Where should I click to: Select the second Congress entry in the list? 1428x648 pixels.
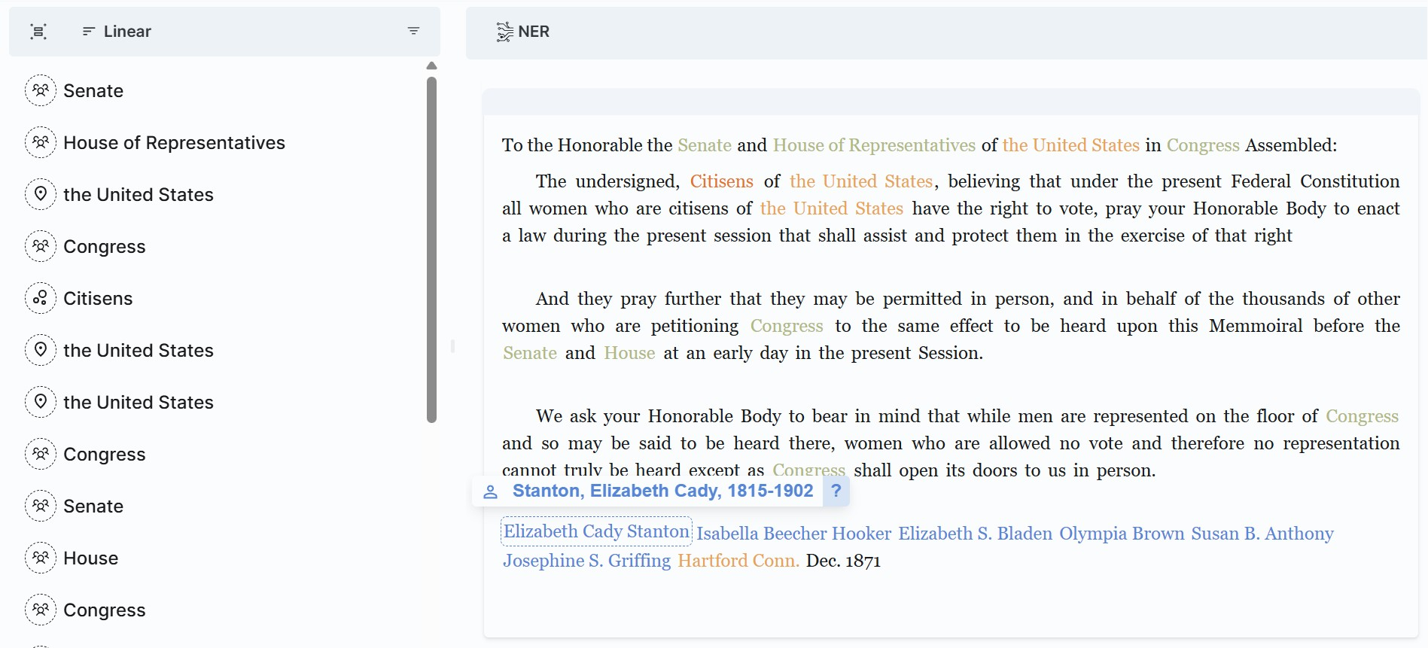[105, 455]
